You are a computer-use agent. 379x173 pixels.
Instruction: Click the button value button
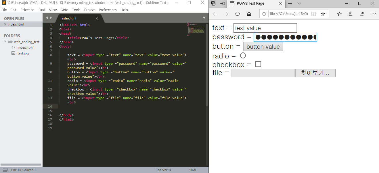(x=263, y=47)
